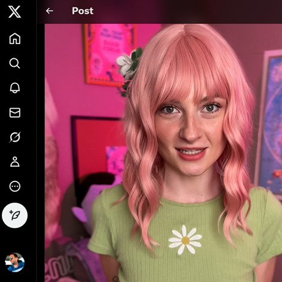Click the Post header title
Image resolution: width=282 pixels, height=282 pixels.
pyautogui.click(x=83, y=11)
